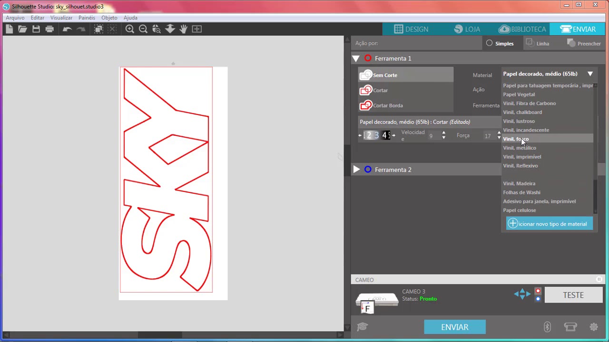Switch action mode to Linha
609x342 pixels.
click(537, 43)
